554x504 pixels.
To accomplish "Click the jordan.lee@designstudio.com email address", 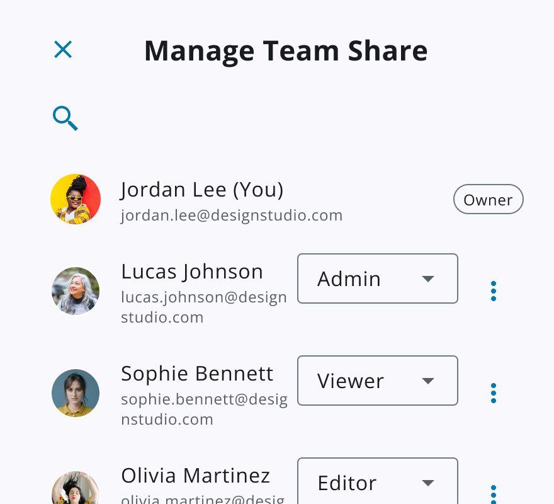I will [x=232, y=215].
